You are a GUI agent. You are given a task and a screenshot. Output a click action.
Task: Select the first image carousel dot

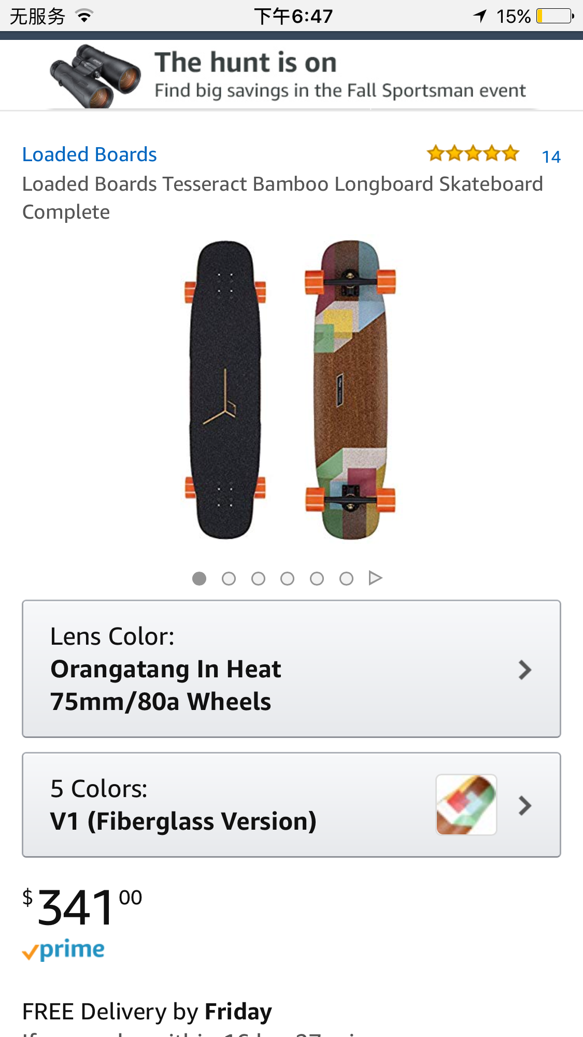coord(199,578)
